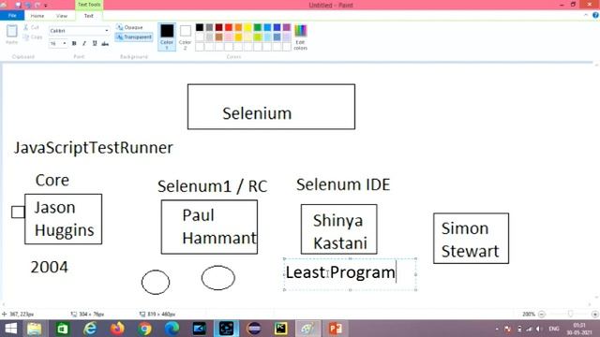The width and height of the screenshot is (600, 337).
Task: Click the Paul Hammant box on canvas
Action: tap(209, 227)
